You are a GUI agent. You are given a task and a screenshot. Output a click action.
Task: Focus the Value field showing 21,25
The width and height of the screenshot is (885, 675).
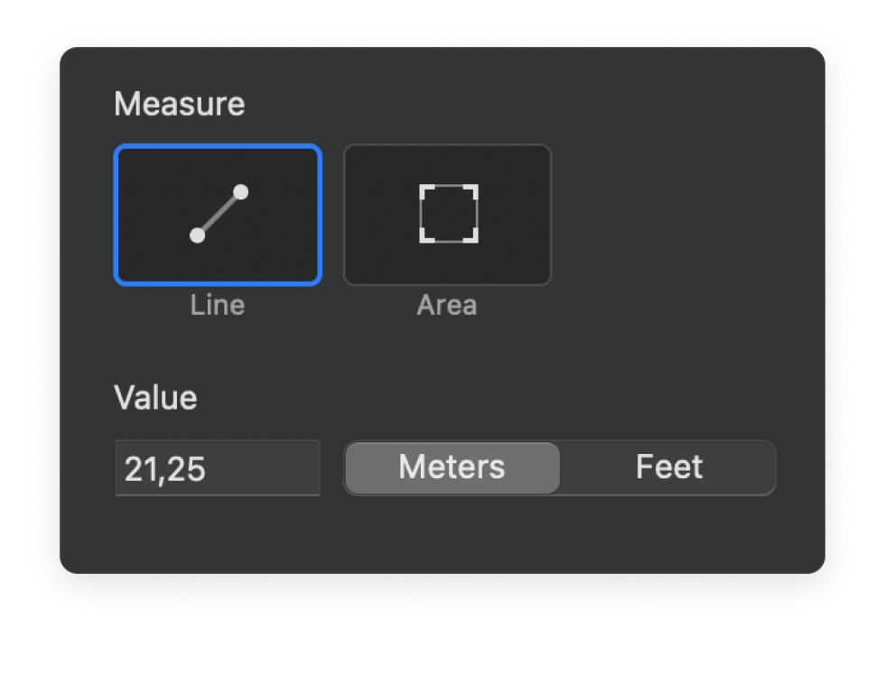pos(217,468)
